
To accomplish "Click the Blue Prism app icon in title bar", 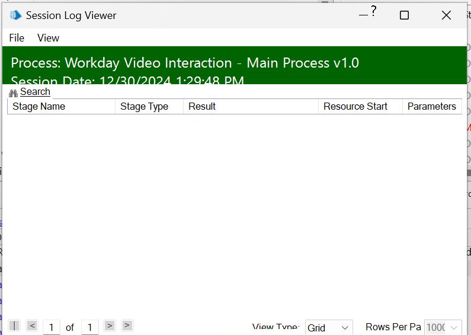I will [x=16, y=15].
